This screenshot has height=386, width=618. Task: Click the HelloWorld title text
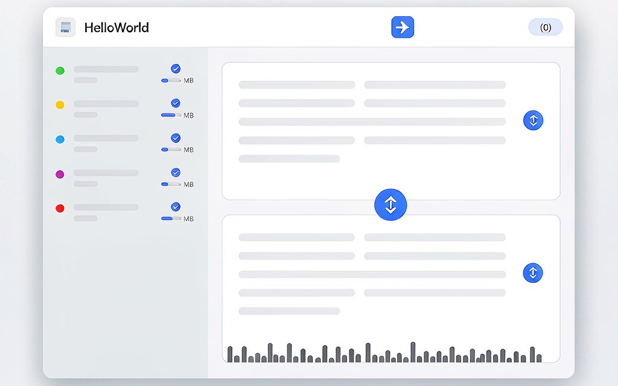(116, 28)
